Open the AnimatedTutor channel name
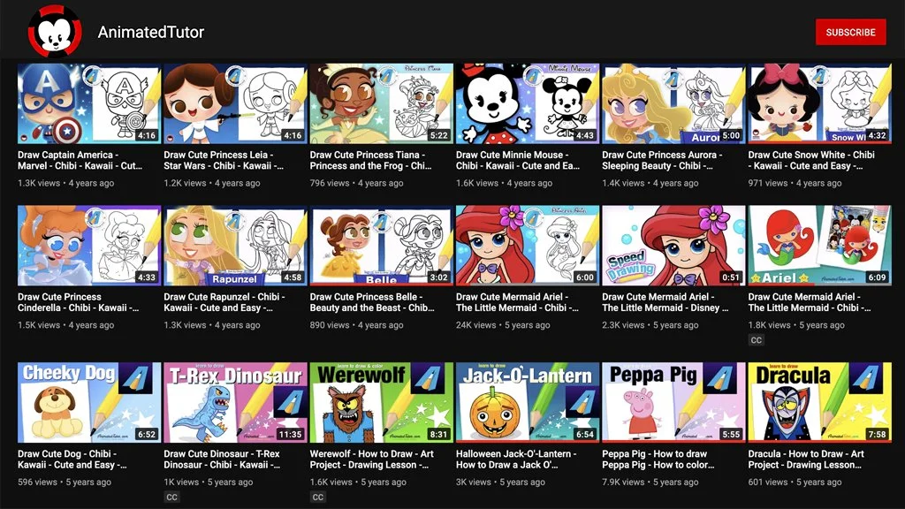 tap(150, 32)
